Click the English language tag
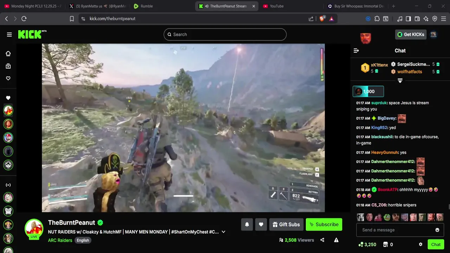 [83, 240]
